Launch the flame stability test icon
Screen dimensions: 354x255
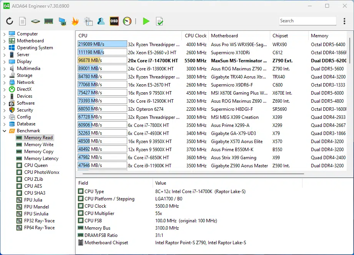[x=75, y=21]
